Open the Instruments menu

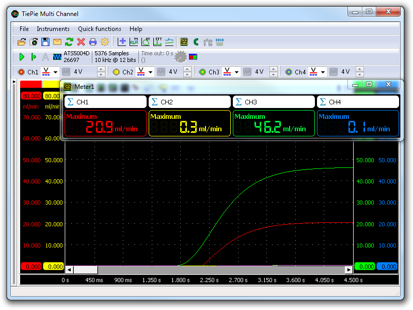click(53, 29)
